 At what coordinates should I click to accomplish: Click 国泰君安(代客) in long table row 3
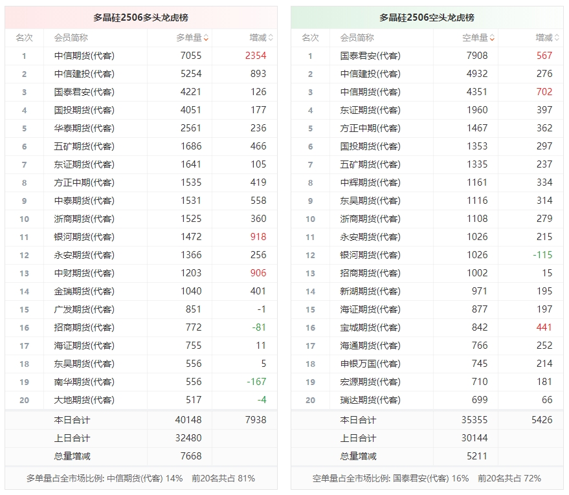tap(84, 92)
